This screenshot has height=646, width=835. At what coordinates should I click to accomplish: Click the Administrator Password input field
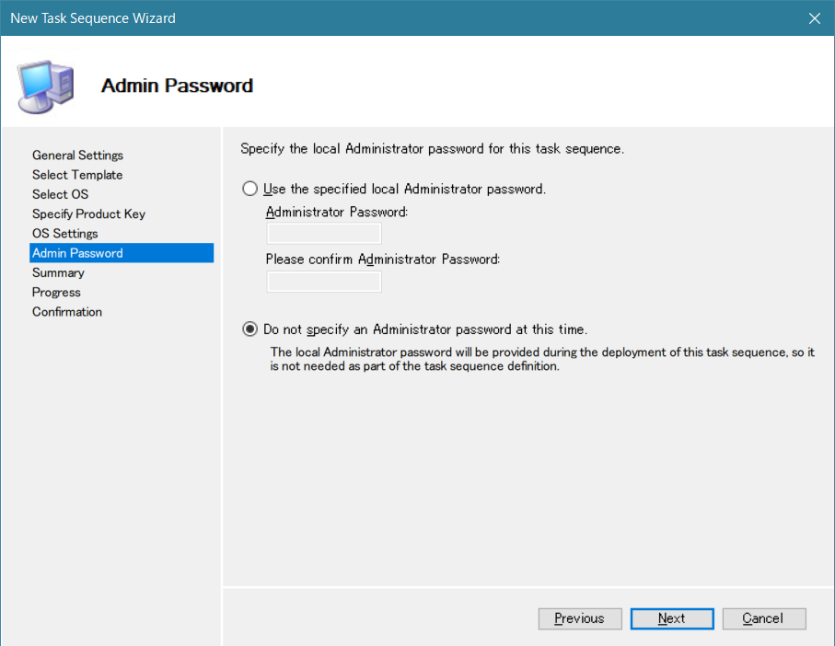[323, 234]
